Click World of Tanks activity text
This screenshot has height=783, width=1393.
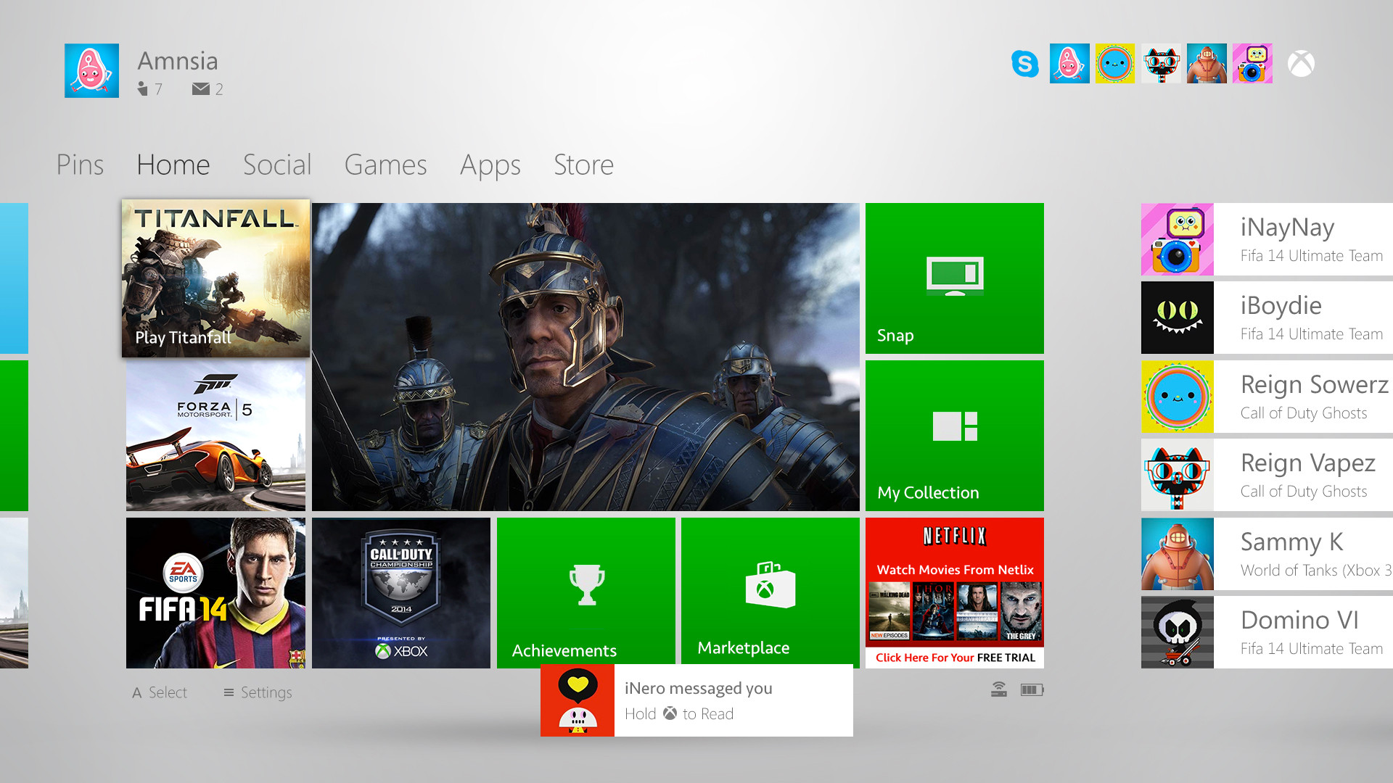coord(1315,571)
